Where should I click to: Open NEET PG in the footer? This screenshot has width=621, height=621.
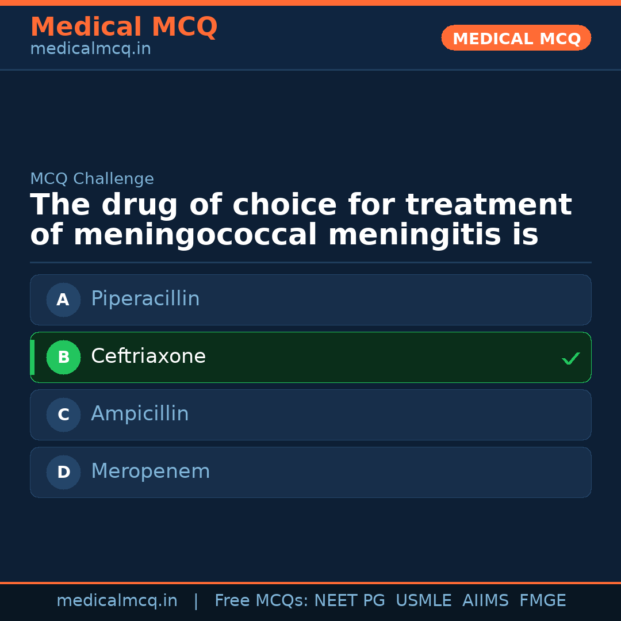(x=350, y=601)
